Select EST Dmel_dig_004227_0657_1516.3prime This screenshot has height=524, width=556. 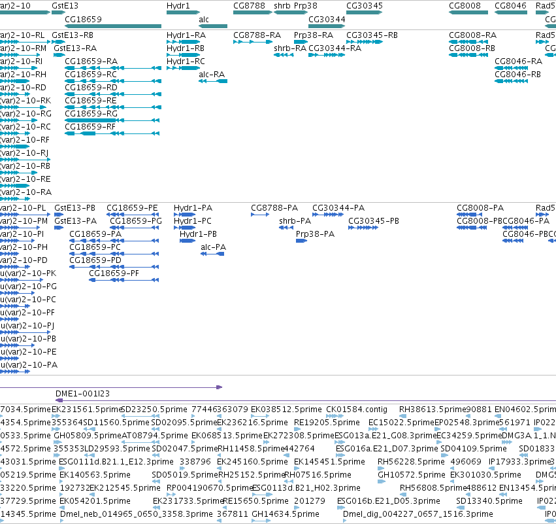point(418,514)
